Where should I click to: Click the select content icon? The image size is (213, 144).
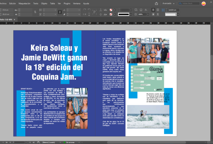click(x=101, y=14)
